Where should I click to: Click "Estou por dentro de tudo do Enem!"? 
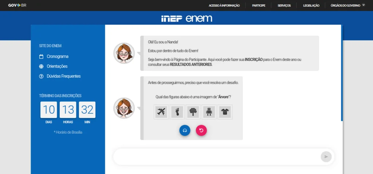click(x=173, y=51)
